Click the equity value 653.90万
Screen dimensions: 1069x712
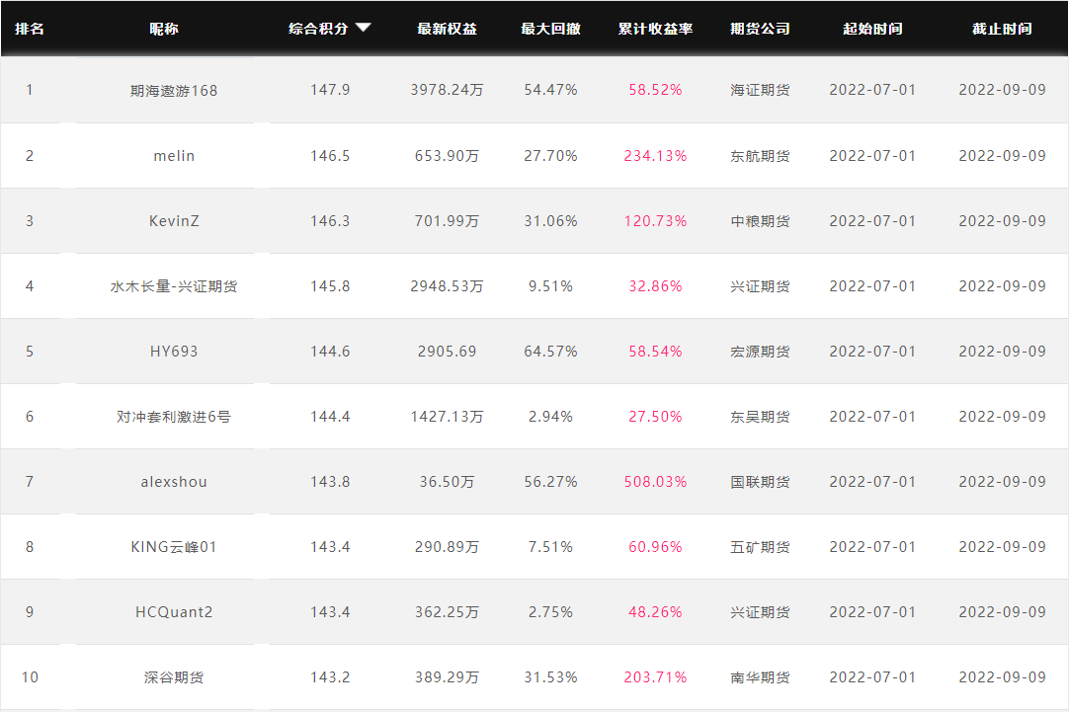coord(447,156)
